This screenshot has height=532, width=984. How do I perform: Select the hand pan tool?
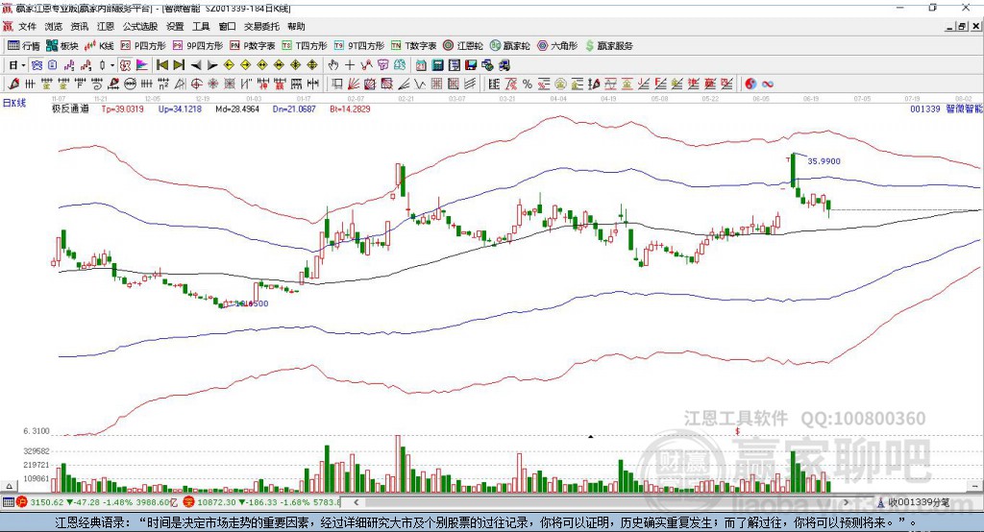point(332,65)
